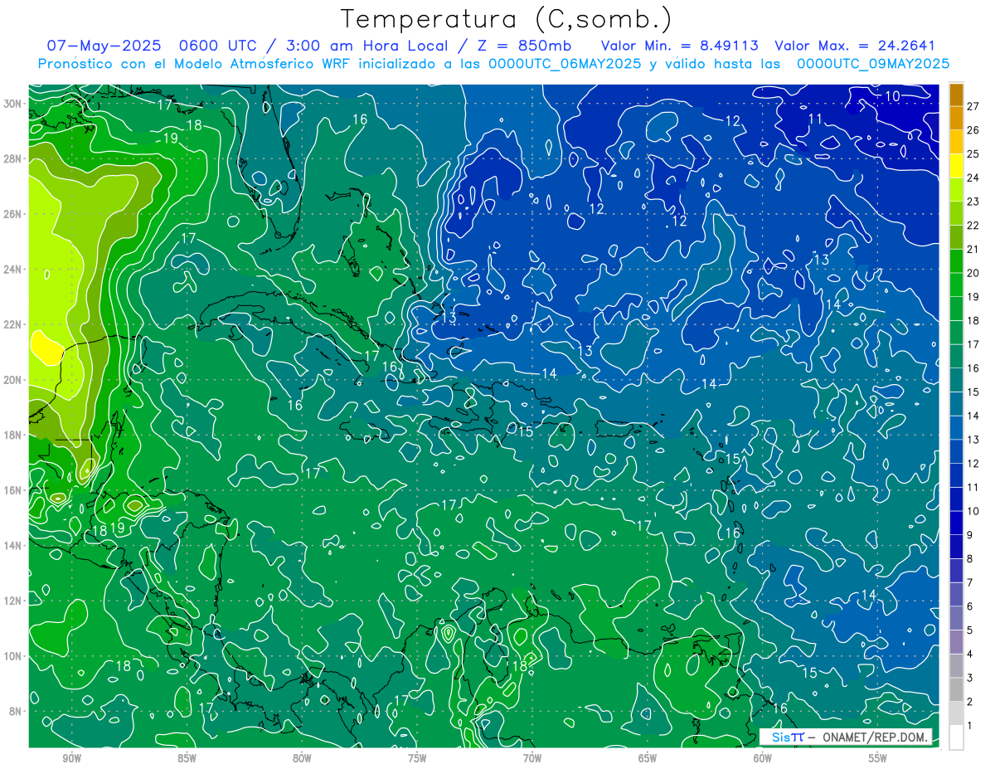The height and width of the screenshot is (769, 995).
Task: Click the '22N' latitude axis label
Action: coord(12,324)
